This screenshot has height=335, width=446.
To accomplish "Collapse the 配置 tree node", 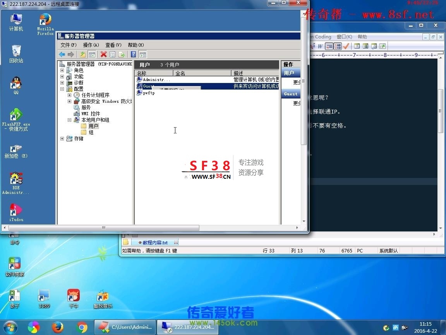I will click(62, 89).
